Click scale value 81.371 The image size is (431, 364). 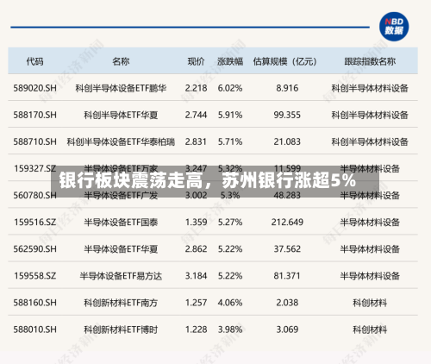pos(287,276)
